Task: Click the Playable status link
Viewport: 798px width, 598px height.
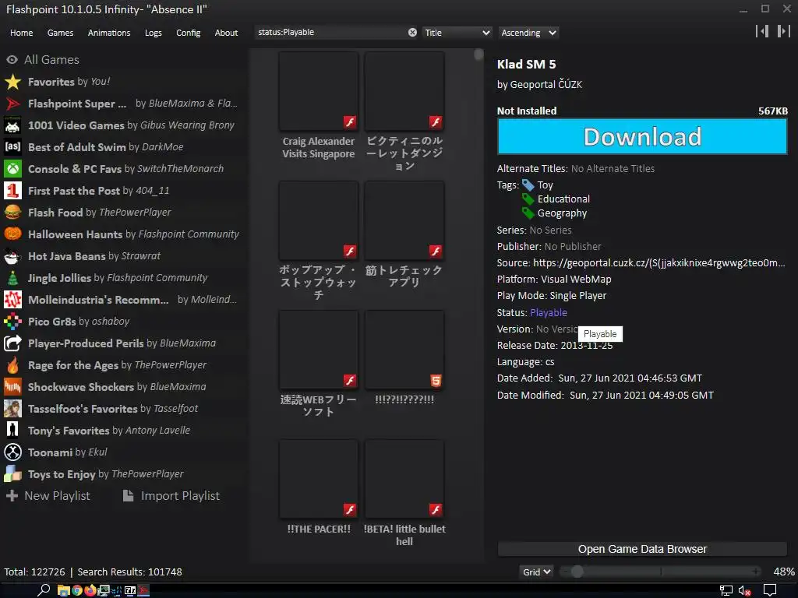Action: tap(548, 313)
